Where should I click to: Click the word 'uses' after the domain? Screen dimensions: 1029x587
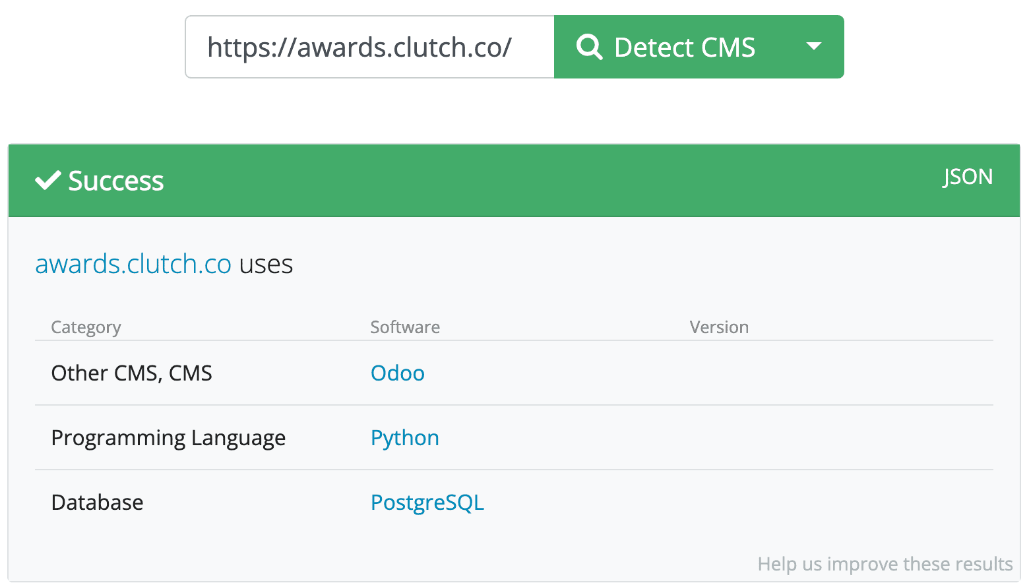266,264
